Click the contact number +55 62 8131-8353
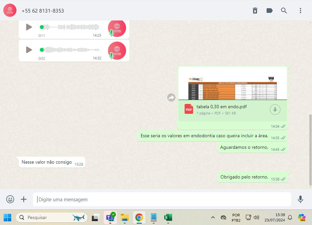 (43, 11)
